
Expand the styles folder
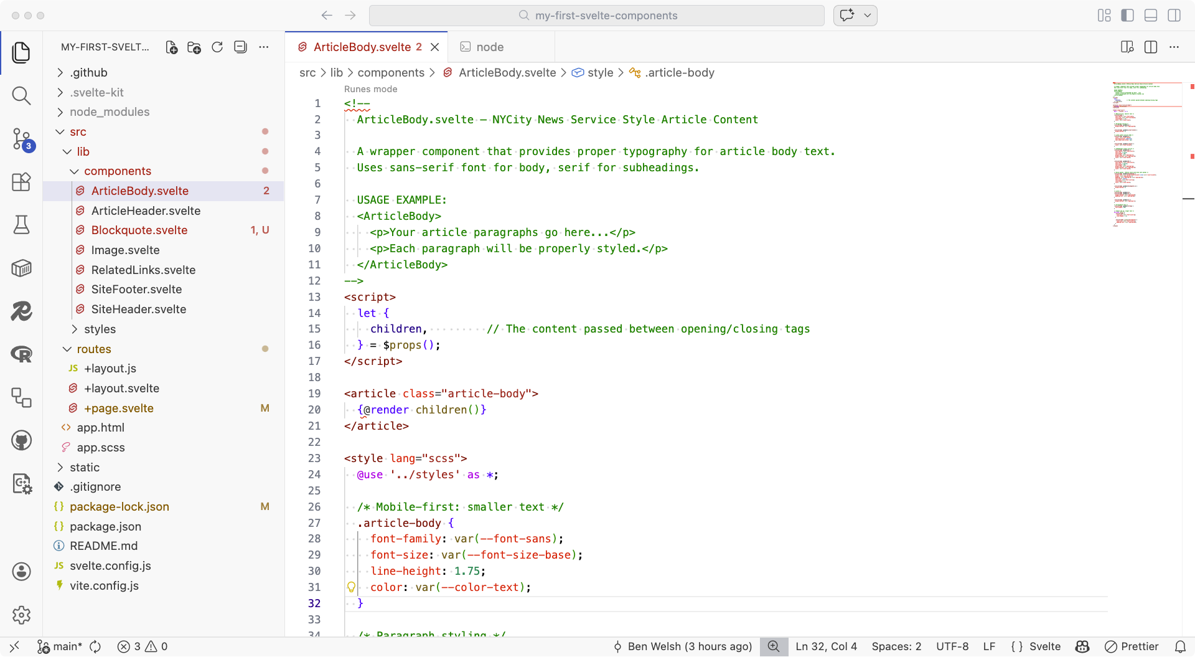pyautogui.click(x=163, y=329)
